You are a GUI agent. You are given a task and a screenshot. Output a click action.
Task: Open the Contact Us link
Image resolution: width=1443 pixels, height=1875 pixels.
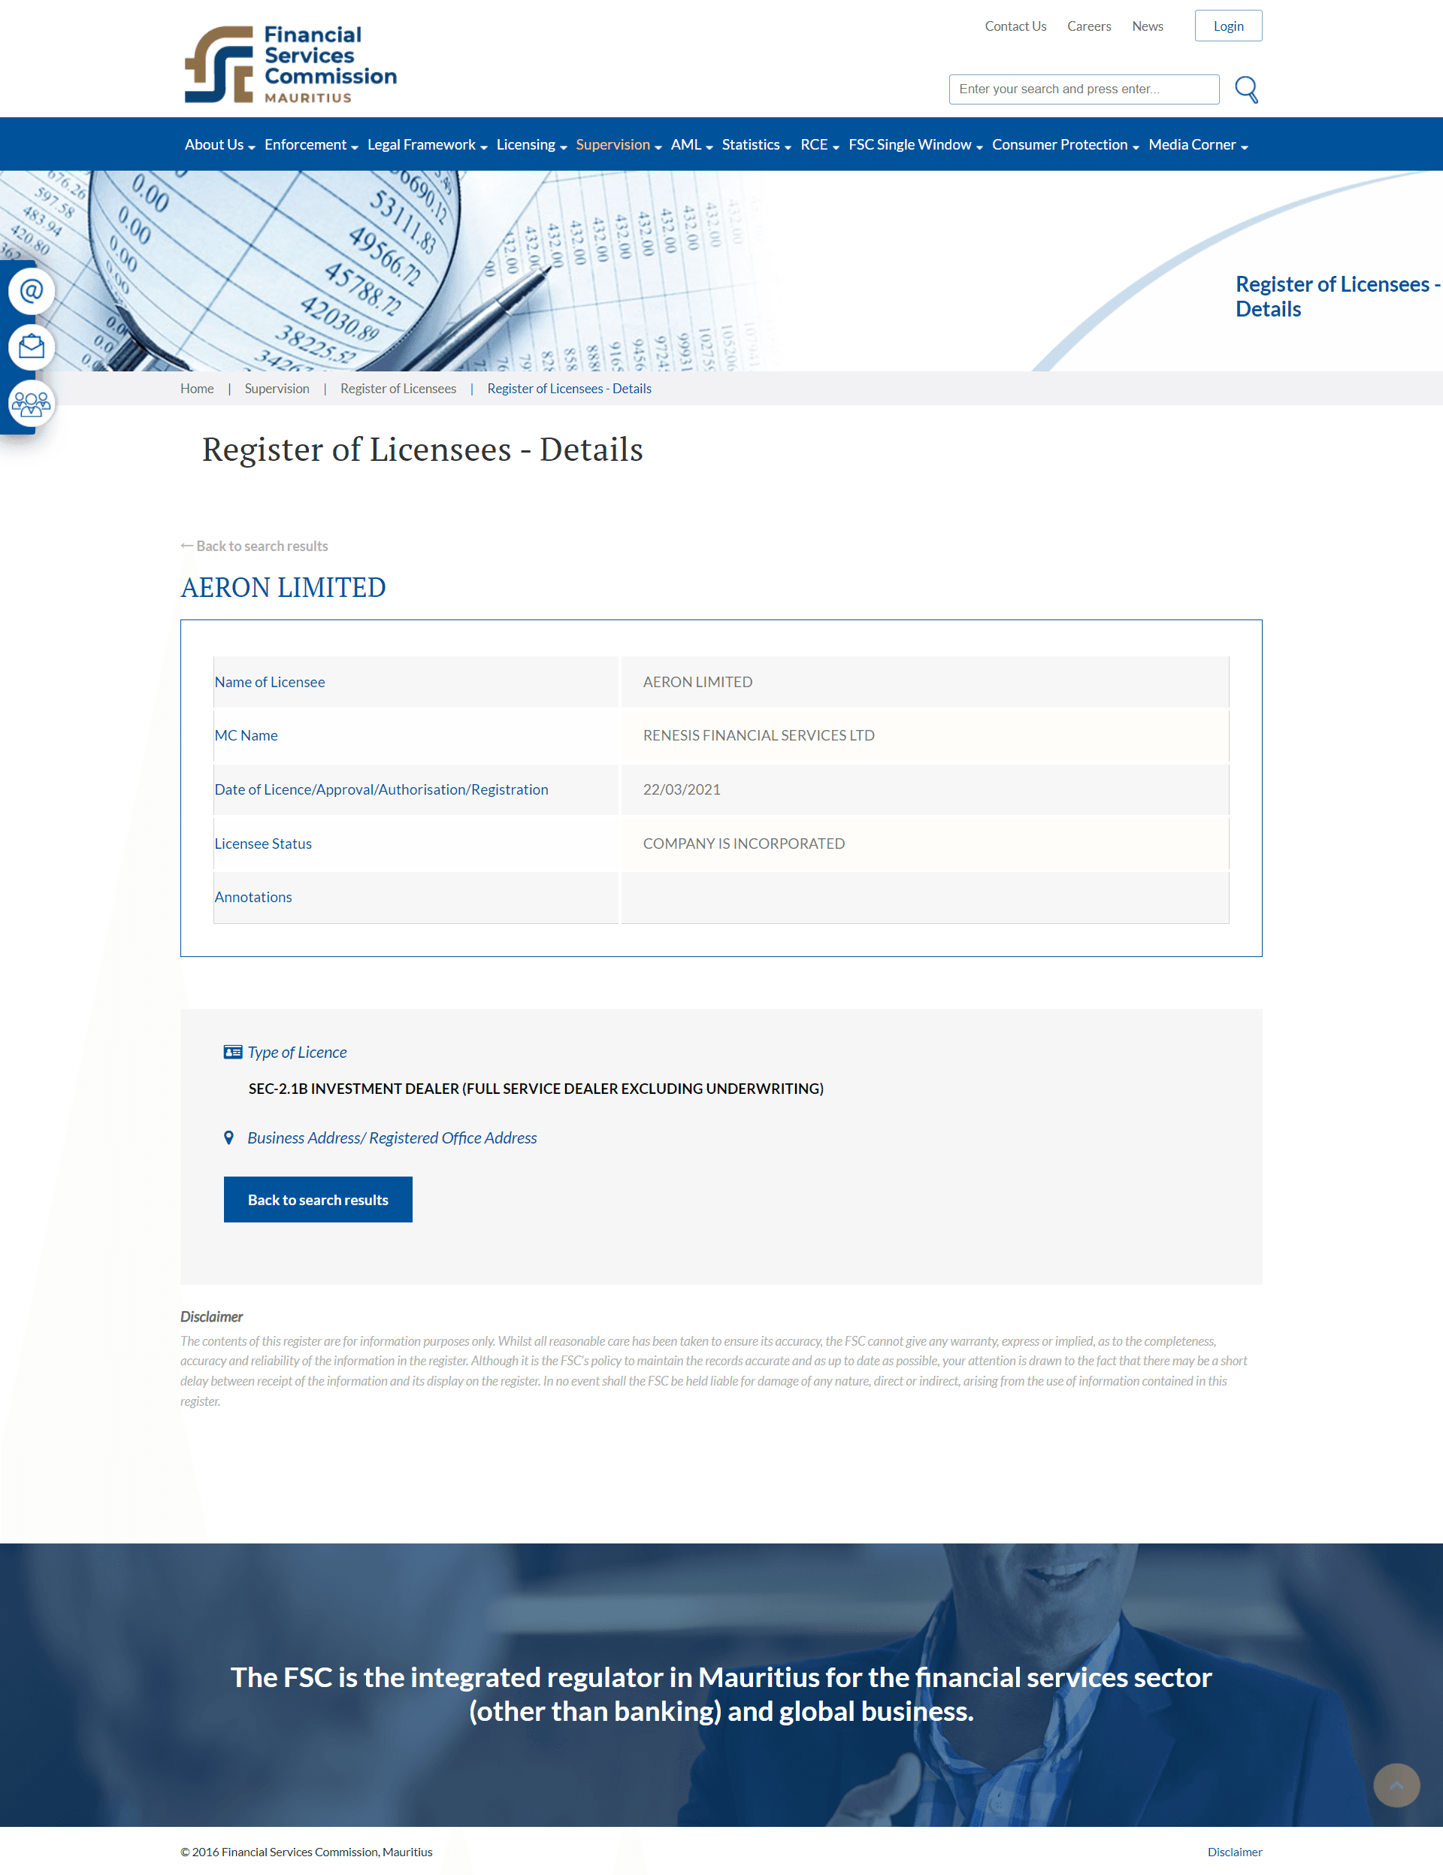click(1015, 26)
